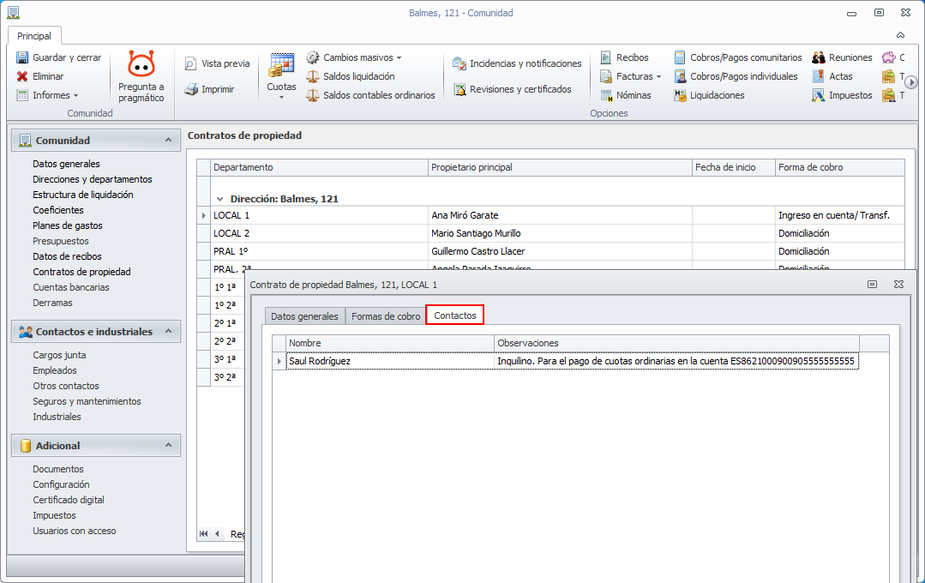Click the Imprimir printer icon
The height and width of the screenshot is (583, 925).
tap(190, 89)
